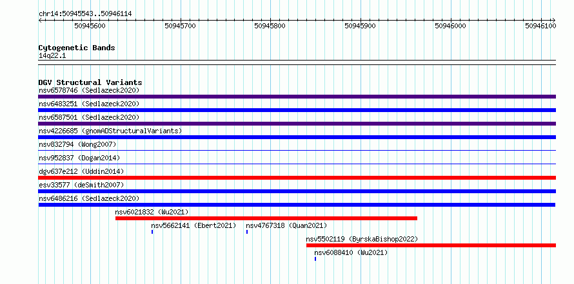Click the left arrowhead of the ruler

(40, 20)
